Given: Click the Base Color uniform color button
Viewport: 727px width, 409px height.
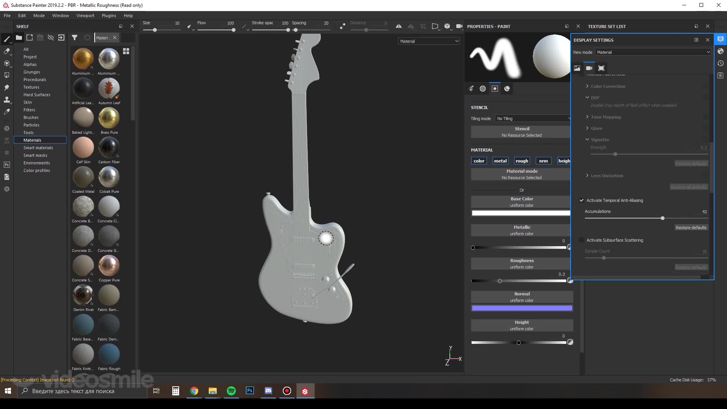Looking at the screenshot, I should [521, 202].
